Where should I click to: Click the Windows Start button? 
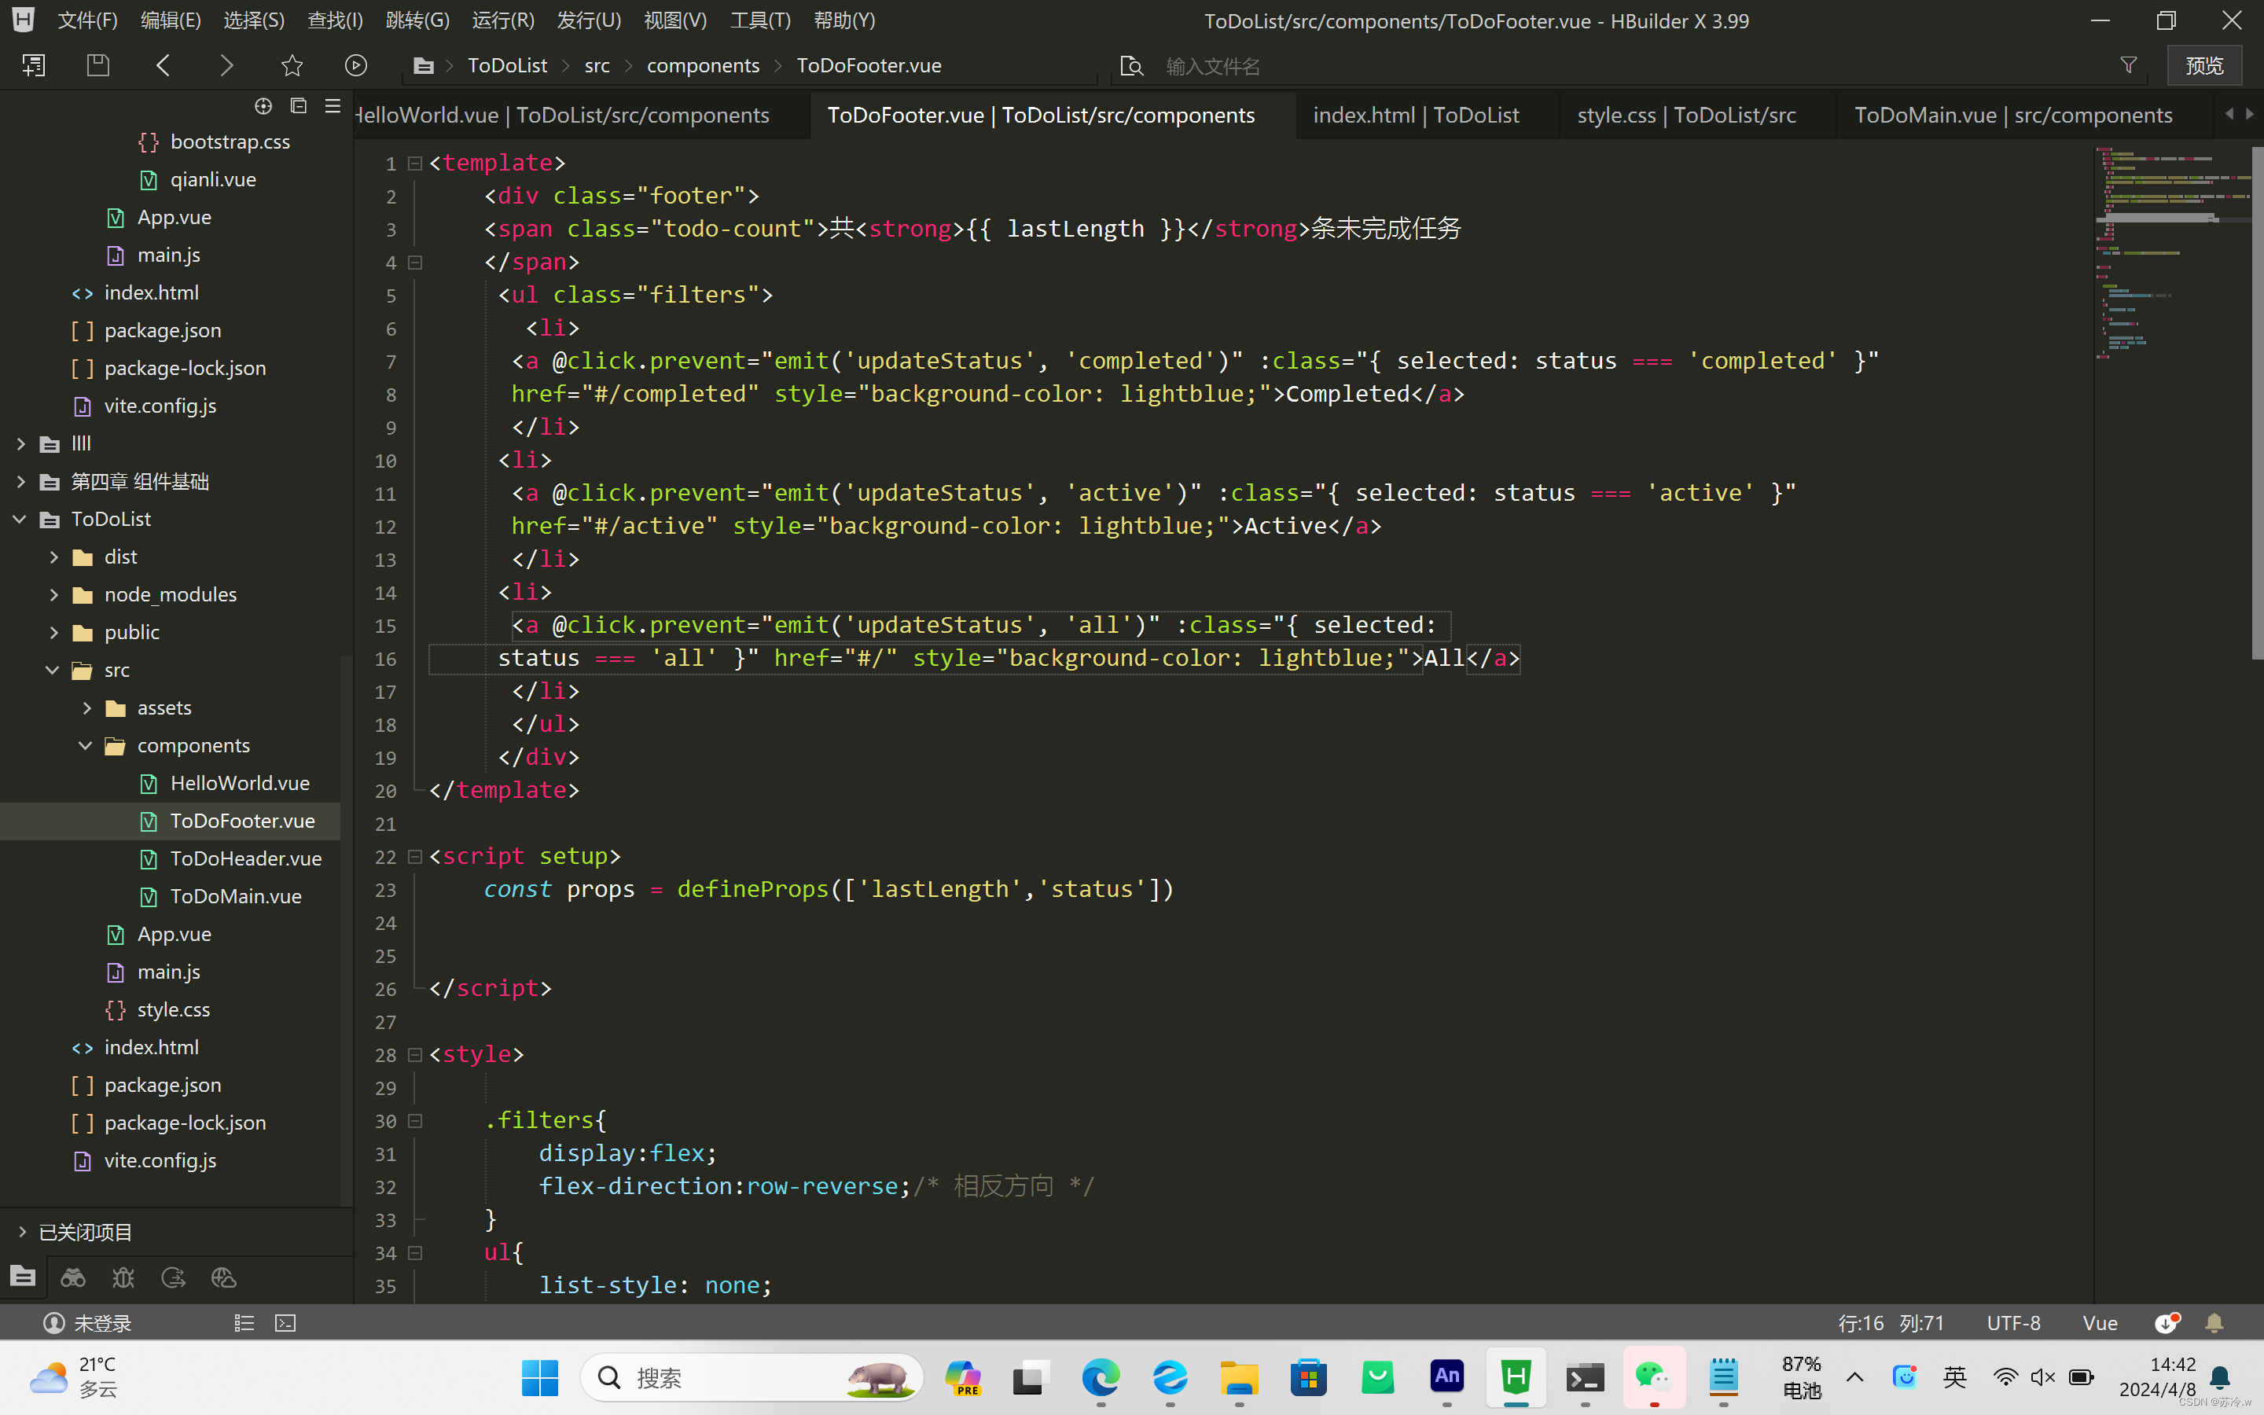click(x=540, y=1377)
